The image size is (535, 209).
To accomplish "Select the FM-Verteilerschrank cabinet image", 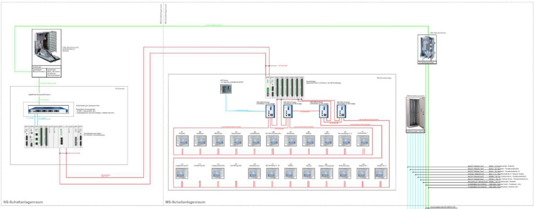I will pyautogui.click(x=415, y=114).
